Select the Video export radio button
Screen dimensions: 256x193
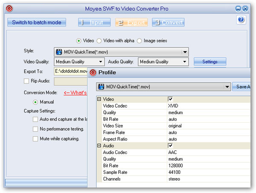pos(79,41)
